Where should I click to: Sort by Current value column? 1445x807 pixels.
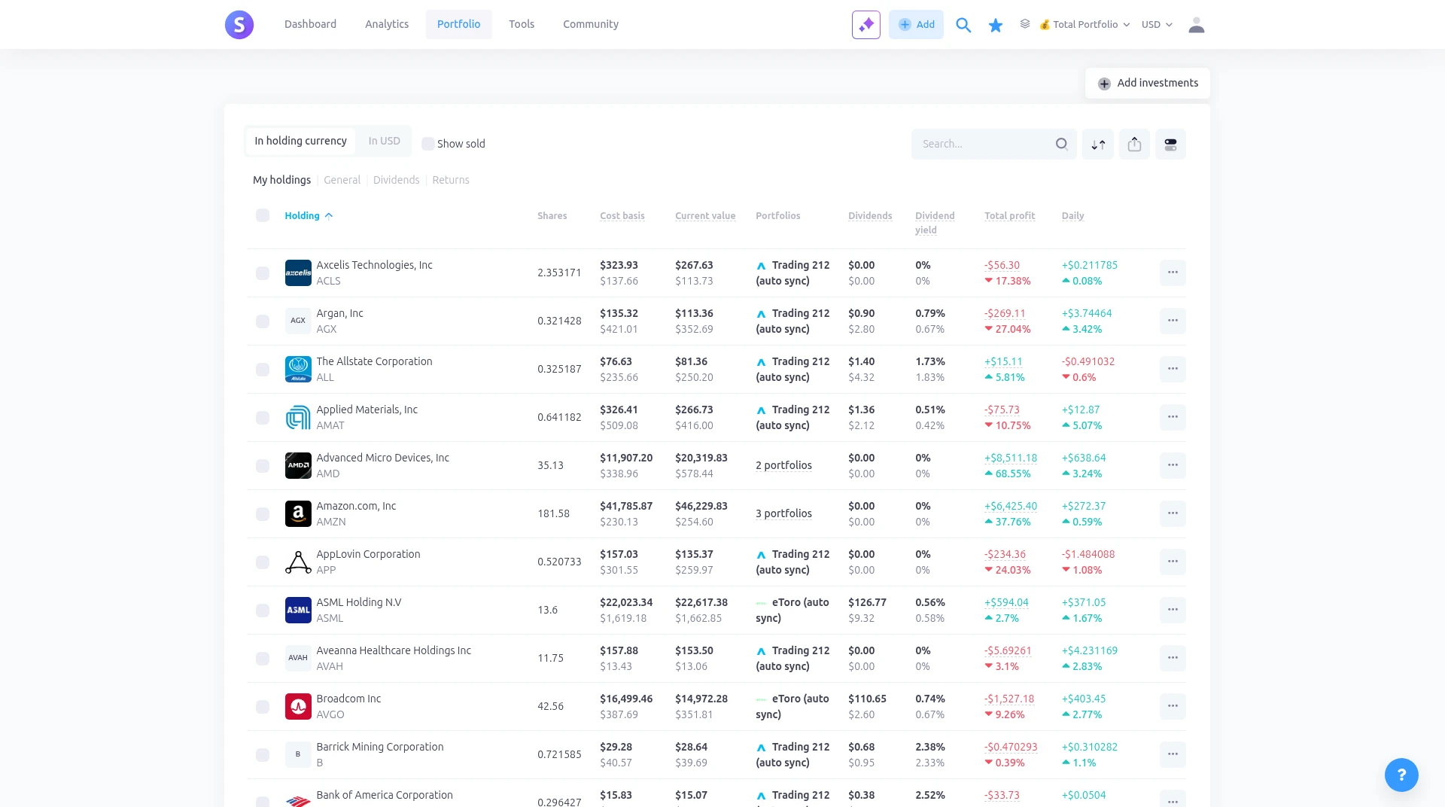tap(705, 216)
